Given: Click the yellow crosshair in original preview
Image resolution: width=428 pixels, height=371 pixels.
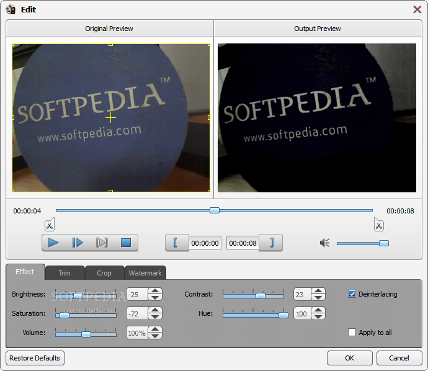Looking at the screenshot, I should tap(111, 118).
